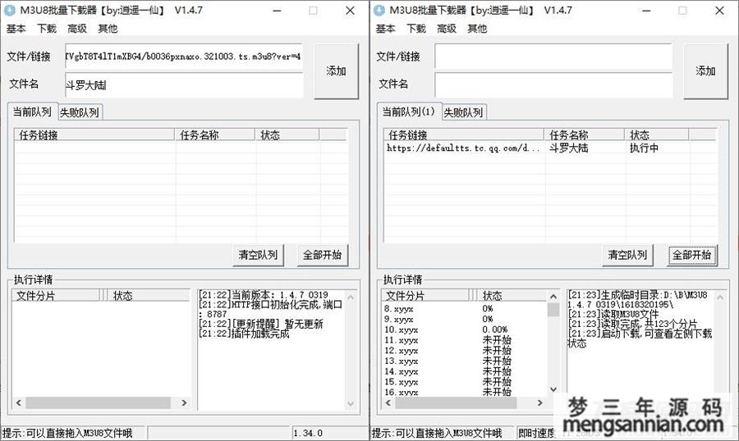The width and height of the screenshot is (739, 441).
Task: Select the 10. xyyx segment row
Action: [x=464, y=330]
